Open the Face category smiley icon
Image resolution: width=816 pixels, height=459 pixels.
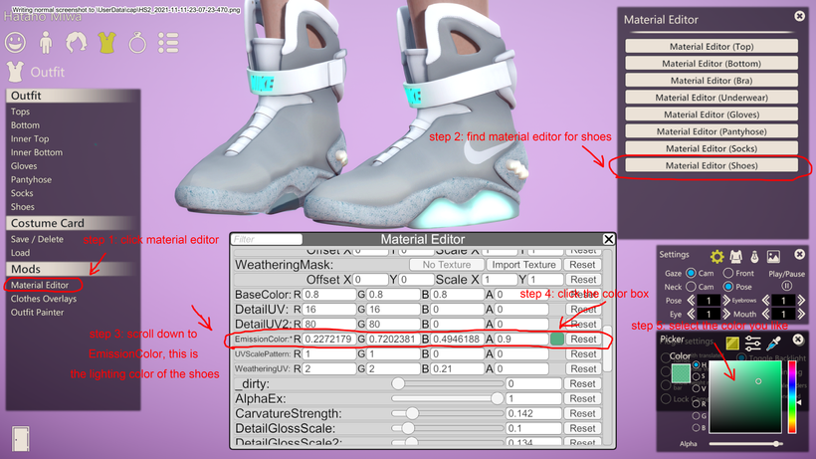coord(16,42)
